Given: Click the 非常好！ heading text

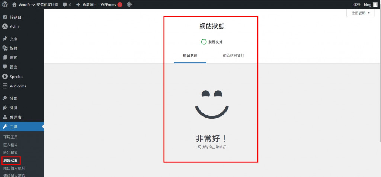Looking at the screenshot, I should [211, 138].
